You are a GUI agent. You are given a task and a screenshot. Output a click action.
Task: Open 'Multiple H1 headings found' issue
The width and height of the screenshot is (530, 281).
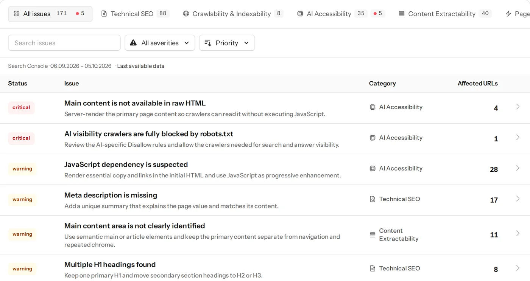click(x=110, y=264)
